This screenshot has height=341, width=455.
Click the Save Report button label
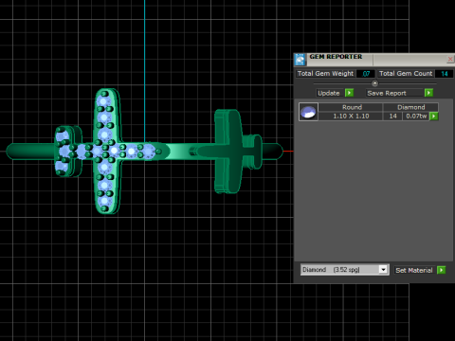coord(387,93)
